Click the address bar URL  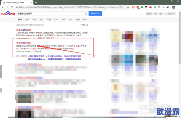pos(72,7)
